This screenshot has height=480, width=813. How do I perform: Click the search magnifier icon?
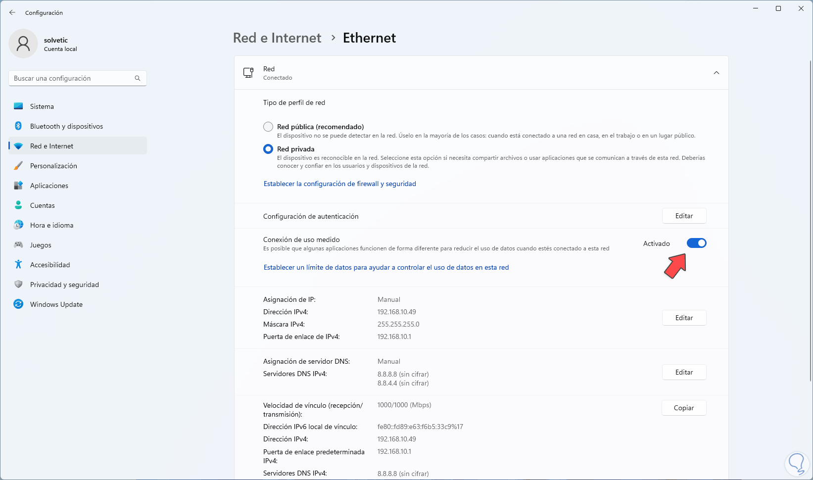point(138,78)
